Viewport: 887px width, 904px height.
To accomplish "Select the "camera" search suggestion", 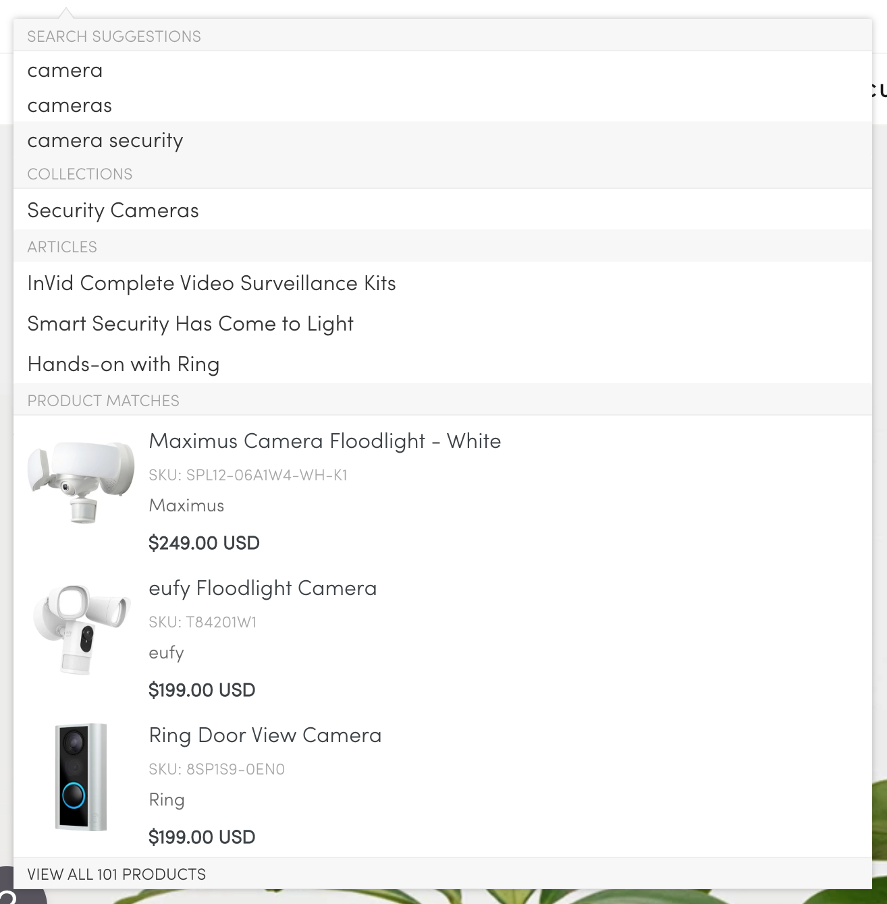I will point(65,70).
